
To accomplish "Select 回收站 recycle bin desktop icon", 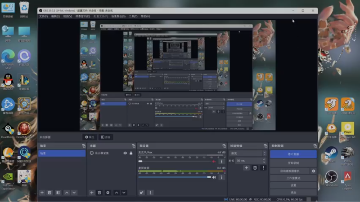I will pos(24,9).
